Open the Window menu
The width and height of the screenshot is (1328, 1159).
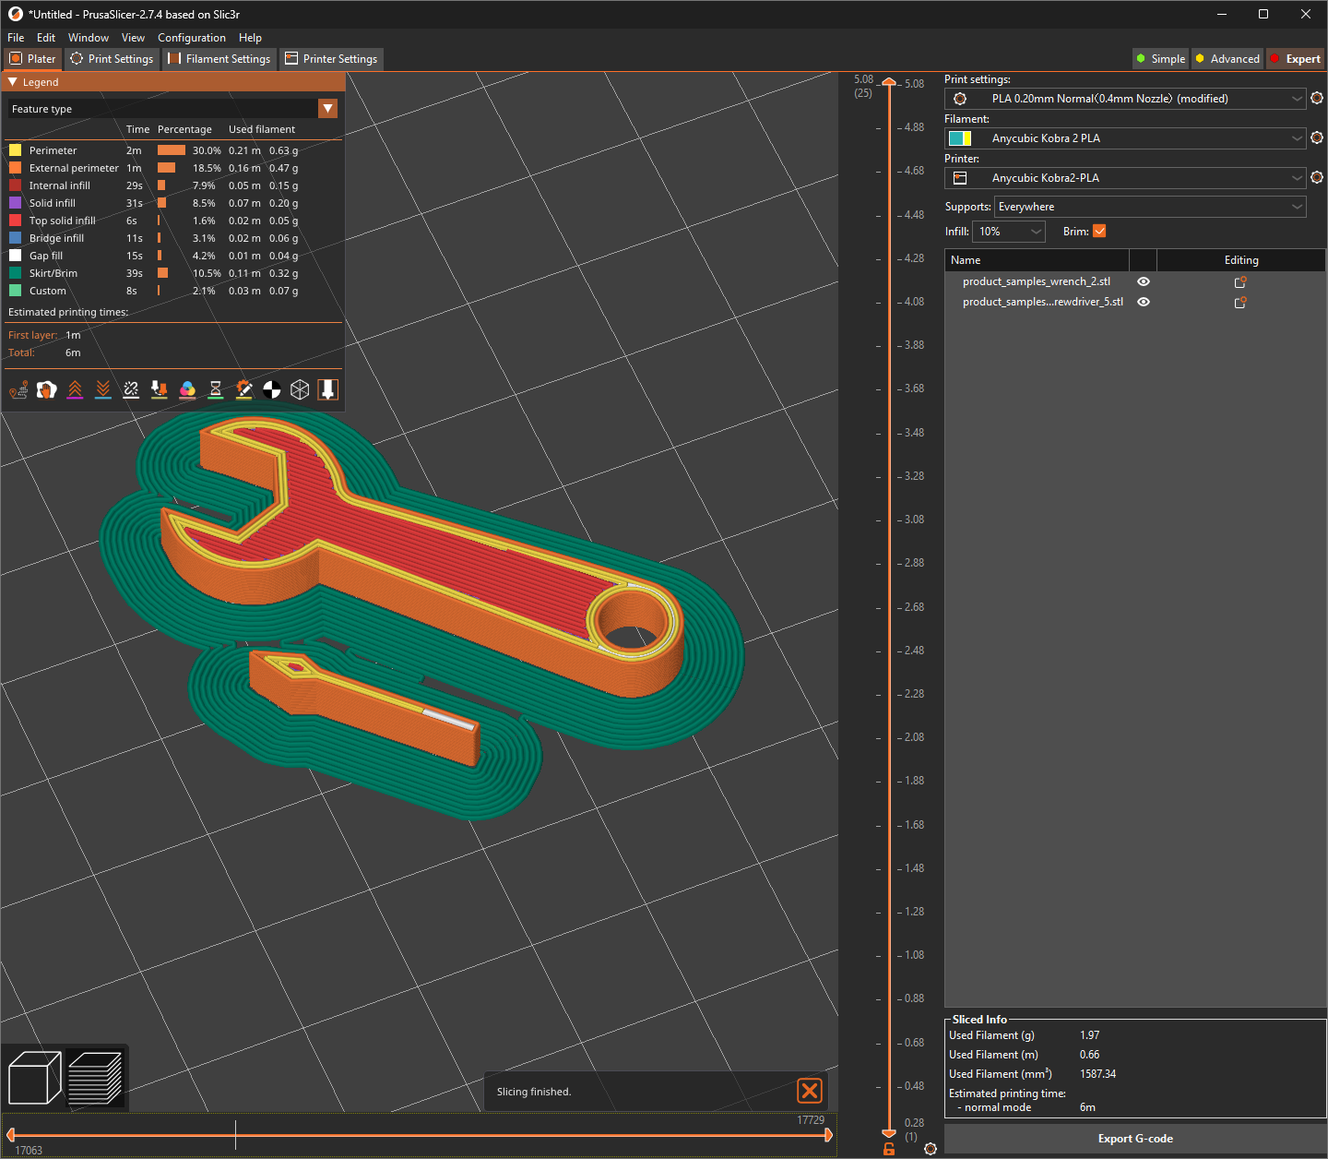pyautogui.click(x=89, y=38)
